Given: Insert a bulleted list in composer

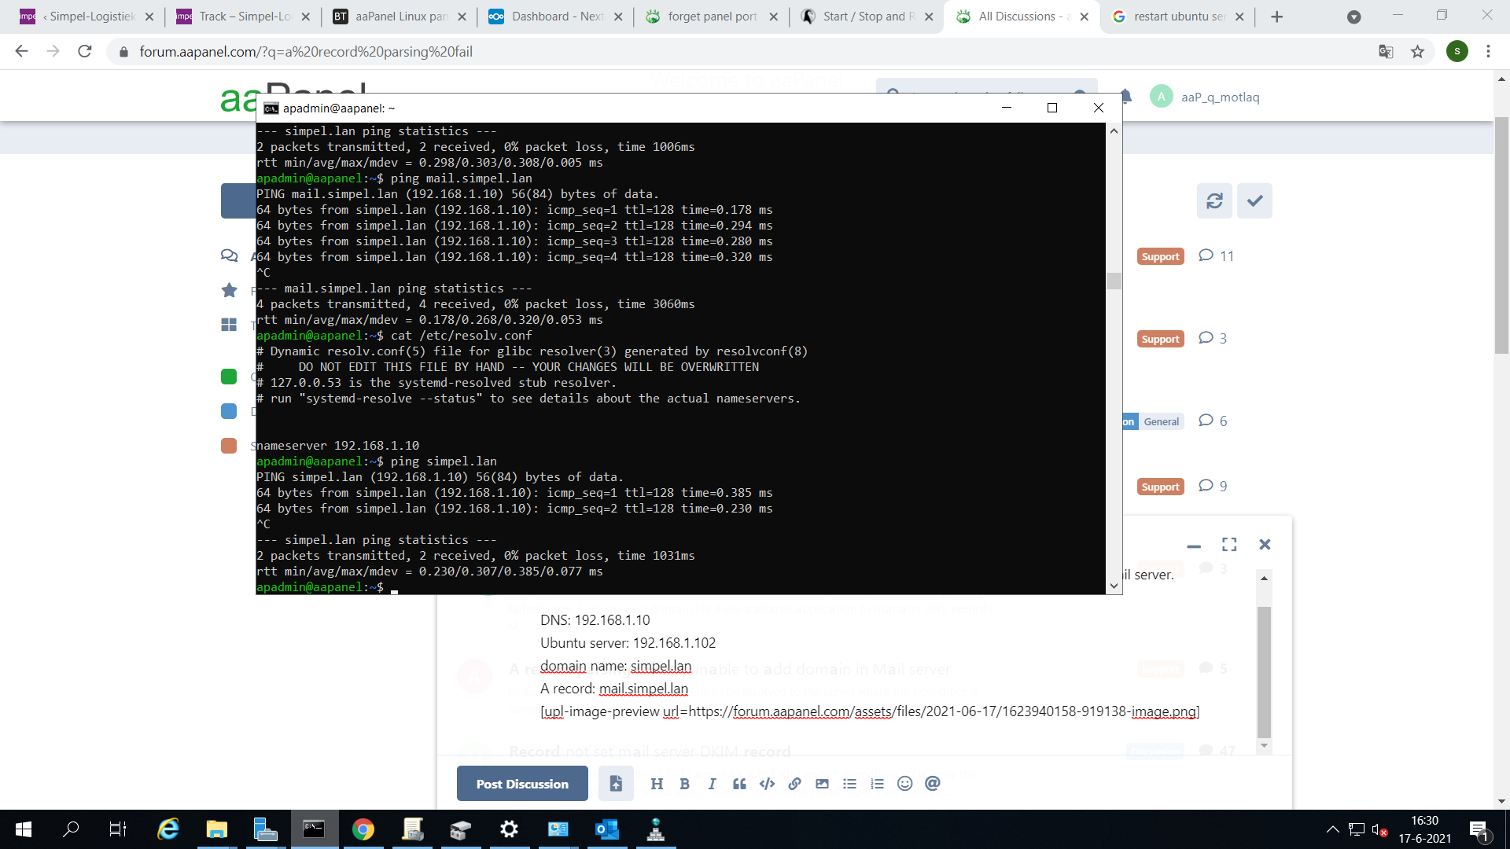Looking at the screenshot, I should tap(849, 784).
